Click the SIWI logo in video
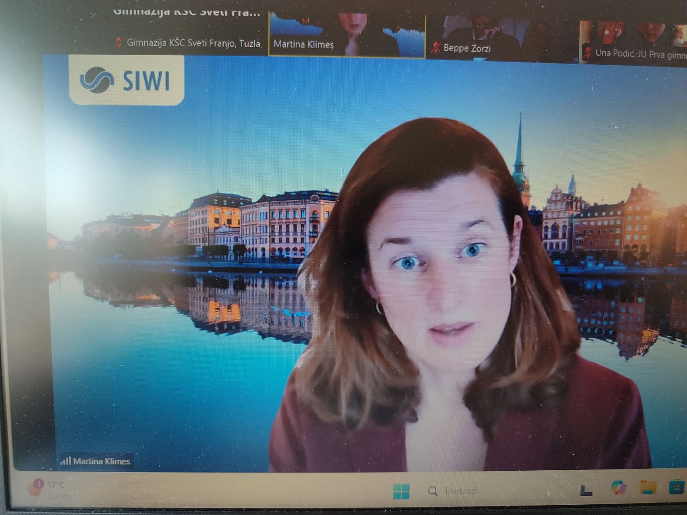The height and width of the screenshot is (515, 687). [126, 81]
